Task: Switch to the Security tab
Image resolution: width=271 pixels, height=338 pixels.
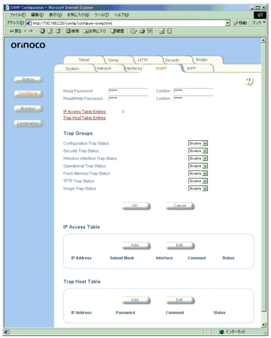Action: click(172, 60)
